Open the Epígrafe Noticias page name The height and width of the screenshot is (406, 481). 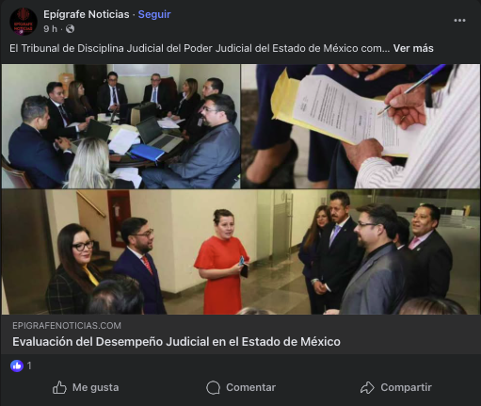87,14
